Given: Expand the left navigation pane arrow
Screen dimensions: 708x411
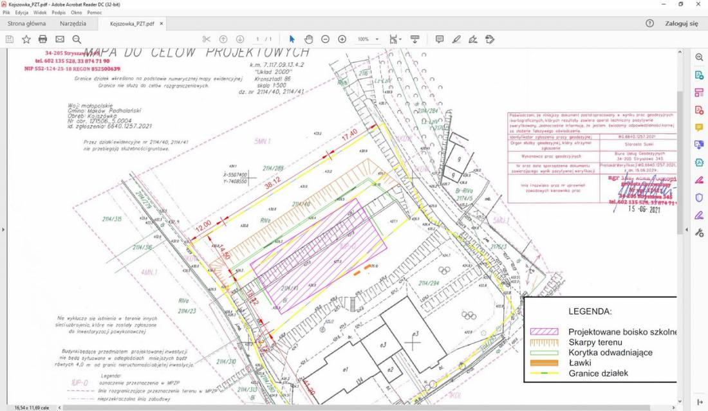Looking at the screenshot, I should coord(3,230).
